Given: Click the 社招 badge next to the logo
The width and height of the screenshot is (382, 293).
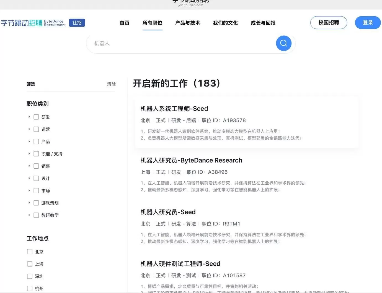Looking at the screenshot, I should click(x=77, y=23).
